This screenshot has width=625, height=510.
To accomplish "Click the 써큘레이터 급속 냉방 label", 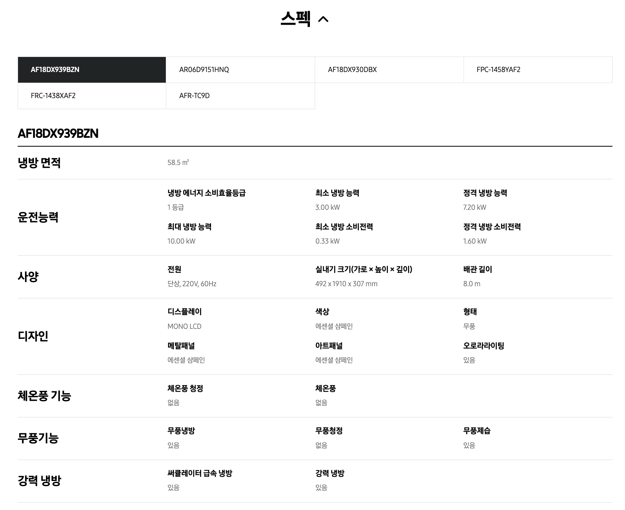I will coord(200,473).
